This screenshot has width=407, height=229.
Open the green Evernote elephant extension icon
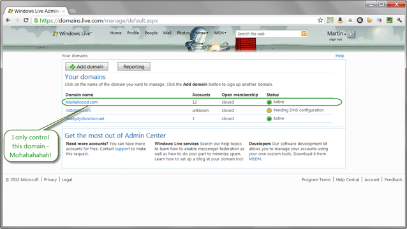pyautogui.click(x=389, y=20)
